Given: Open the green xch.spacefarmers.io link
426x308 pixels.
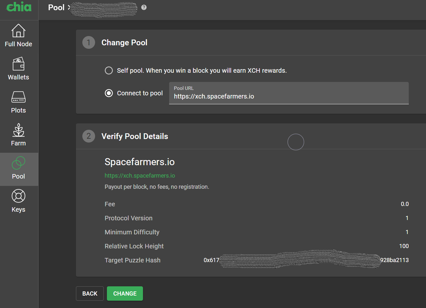Looking at the screenshot, I should coord(140,176).
